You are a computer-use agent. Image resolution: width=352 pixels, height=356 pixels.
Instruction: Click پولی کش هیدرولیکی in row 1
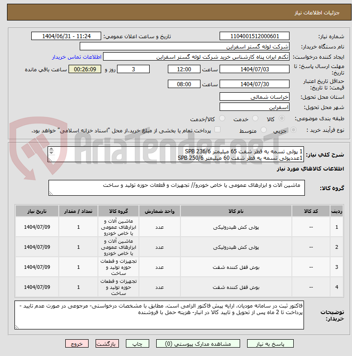tap(236, 227)
